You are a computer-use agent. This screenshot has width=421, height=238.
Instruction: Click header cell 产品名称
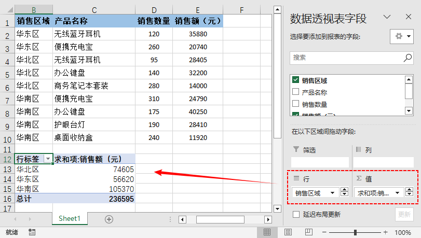[x=94, y=21]
